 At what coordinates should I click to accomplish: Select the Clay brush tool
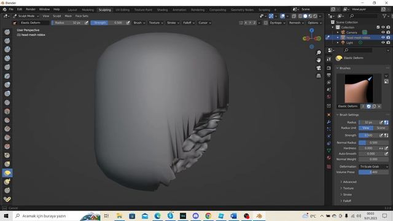tap(7, 50)
